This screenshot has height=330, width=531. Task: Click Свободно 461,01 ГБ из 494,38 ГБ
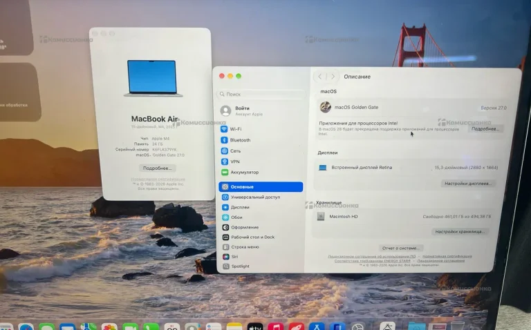(x=456, y=216)
